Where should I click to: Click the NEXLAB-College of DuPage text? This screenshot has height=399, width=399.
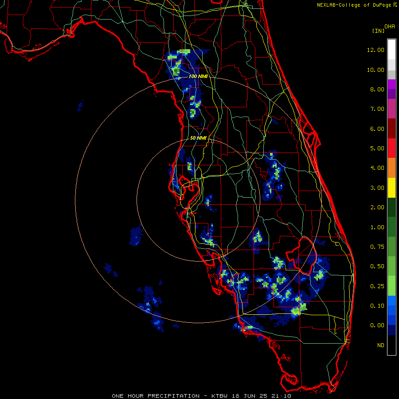coord(354,5)
